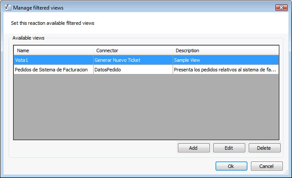Click the empty gray area of the views list
The width and height of the screenshot is (292, 178).
click(x=146, y=107)
